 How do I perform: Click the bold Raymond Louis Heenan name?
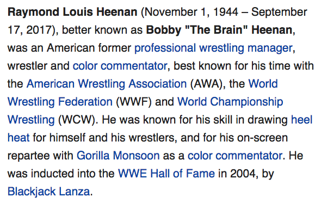tap(72, 12)
